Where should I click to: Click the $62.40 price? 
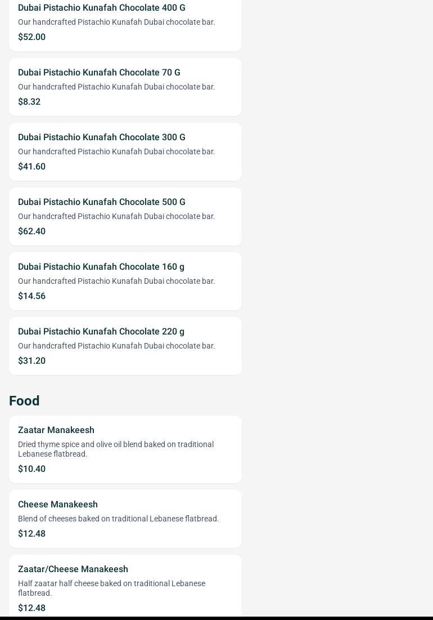click(31, 231)
